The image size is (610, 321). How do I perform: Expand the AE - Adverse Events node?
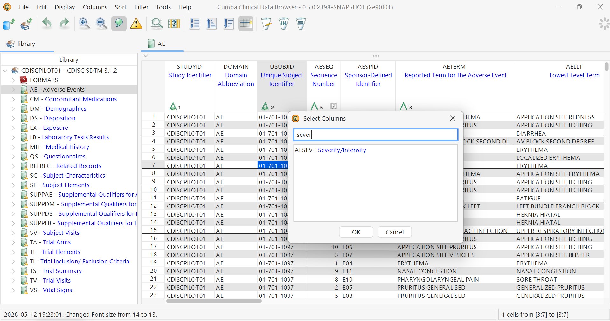pos(13,90)
